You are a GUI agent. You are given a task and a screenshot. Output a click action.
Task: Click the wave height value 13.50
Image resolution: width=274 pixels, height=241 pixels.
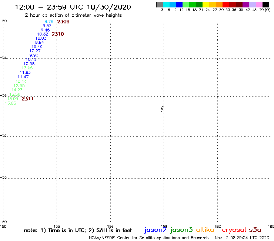(15, 94)
